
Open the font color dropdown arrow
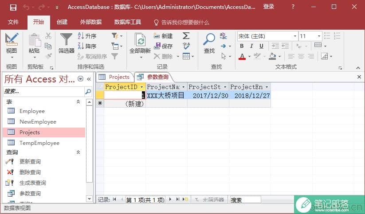point(249,56)
